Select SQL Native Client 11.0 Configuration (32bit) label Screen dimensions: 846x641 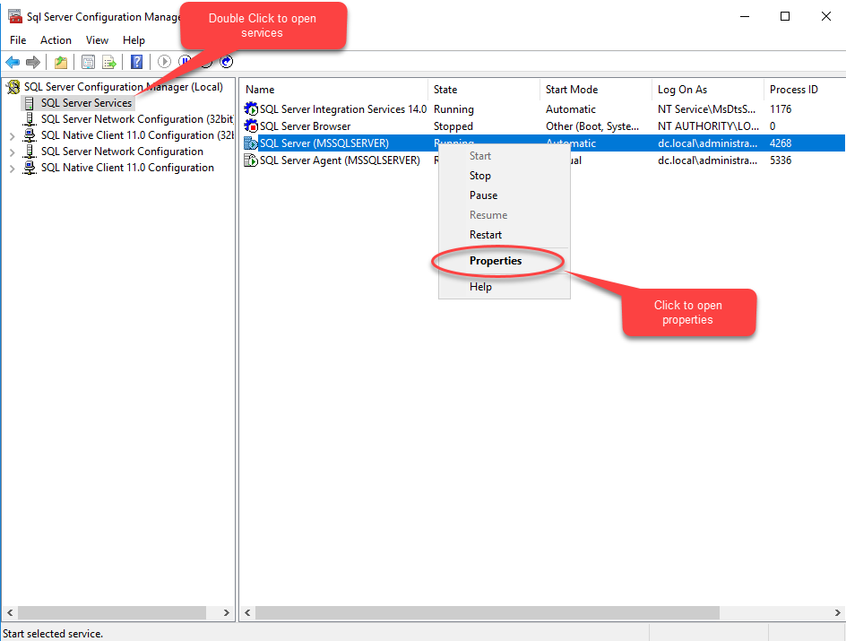[x=137, y=135]
